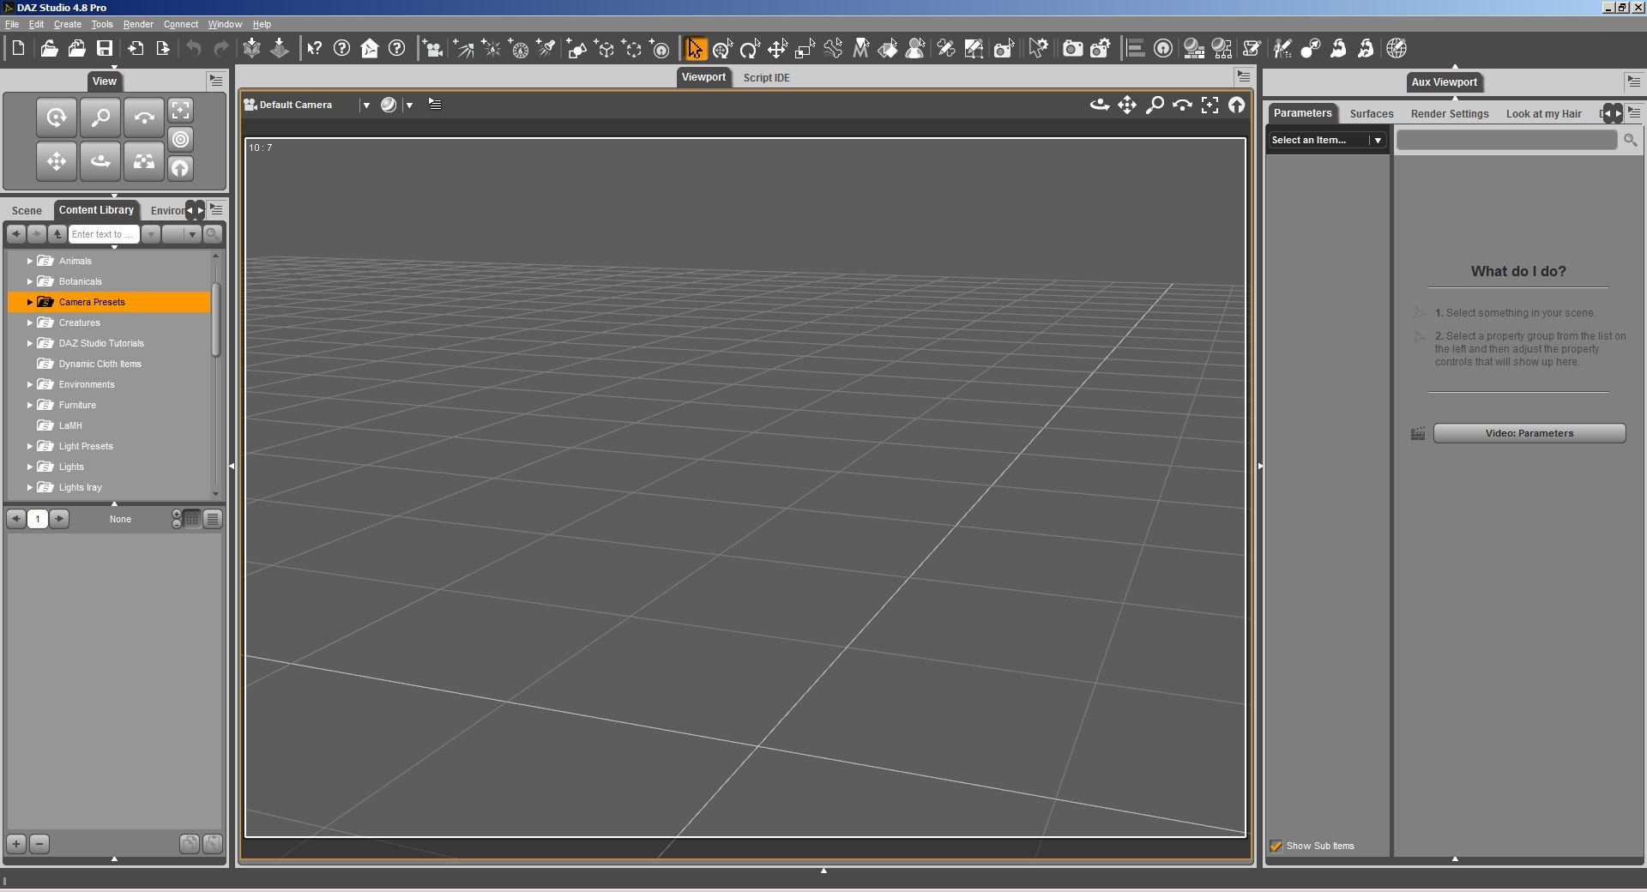Image resolution: width=1647 pixels, height=892 pixels.
Task: Toggle the Show Sub Items checkbox
Action: [1276, 846]
